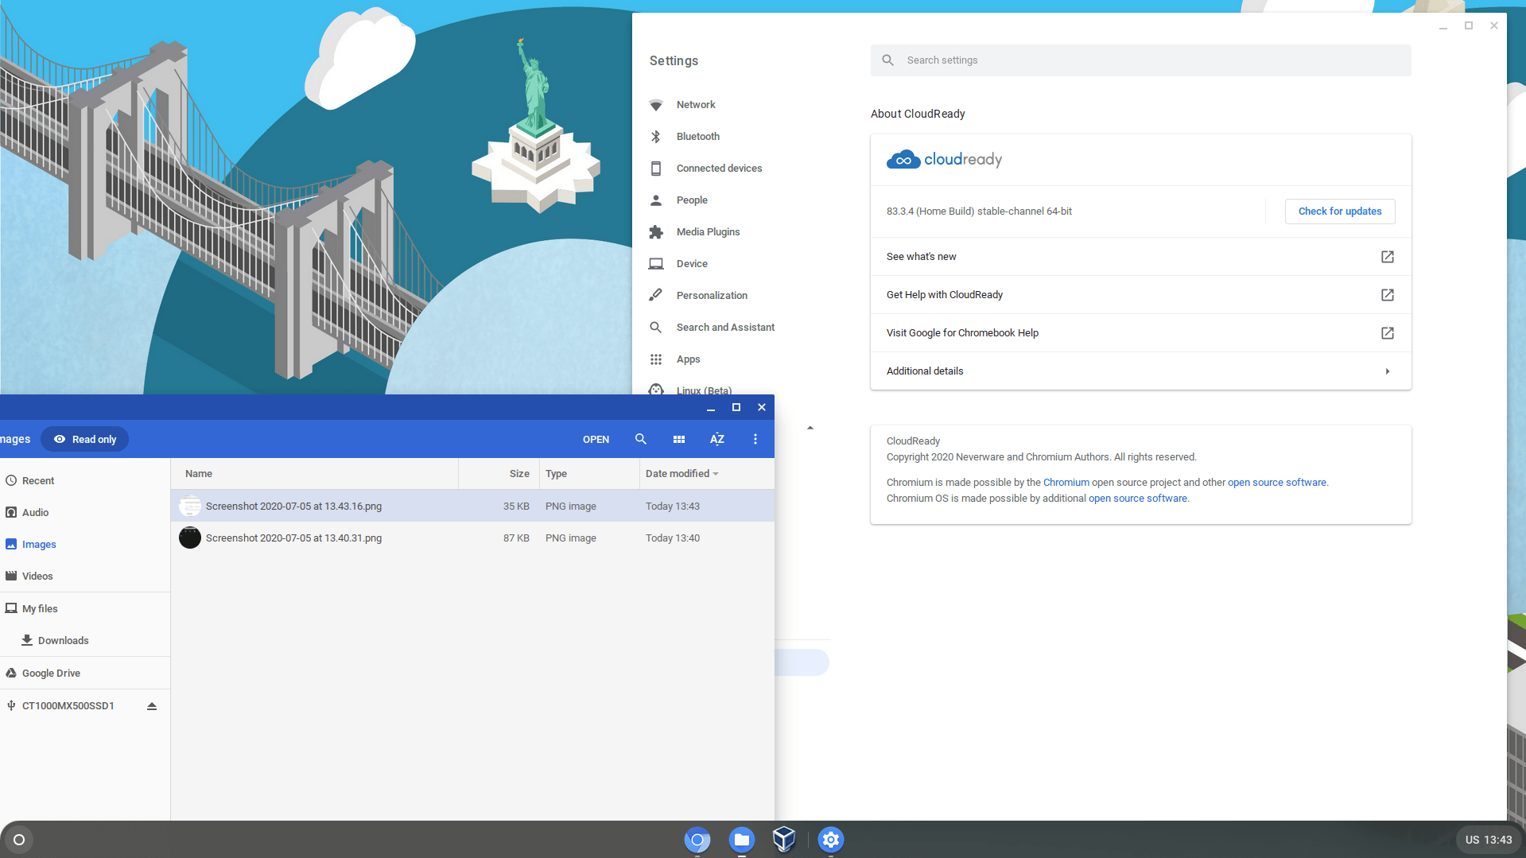Click first open source software link
1526x858 pixels.
[1276, 483]
